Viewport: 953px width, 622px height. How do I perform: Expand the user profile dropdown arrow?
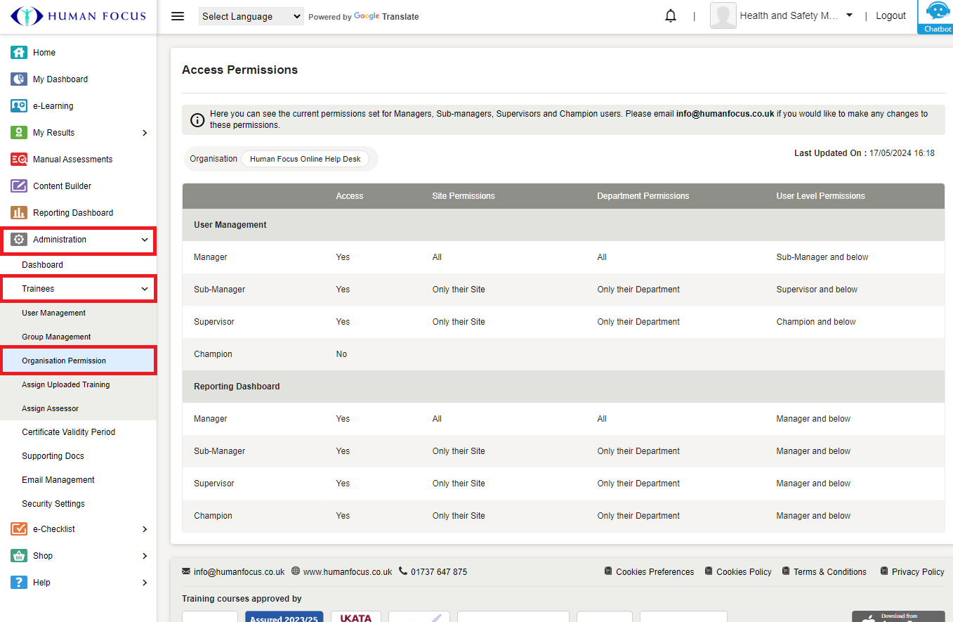849,15
